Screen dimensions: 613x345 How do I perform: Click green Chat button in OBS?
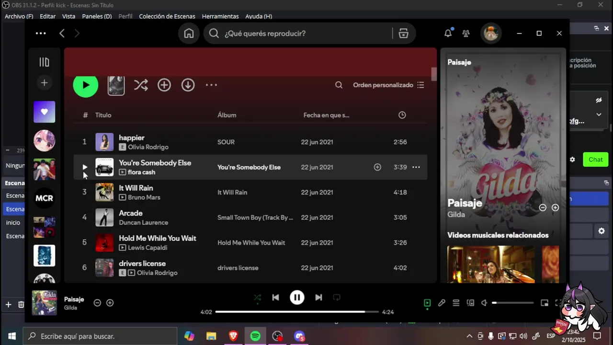(596, 160)
